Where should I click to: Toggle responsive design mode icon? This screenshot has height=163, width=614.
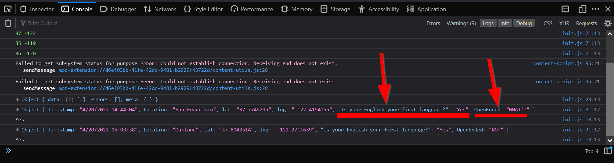[582, 9]
